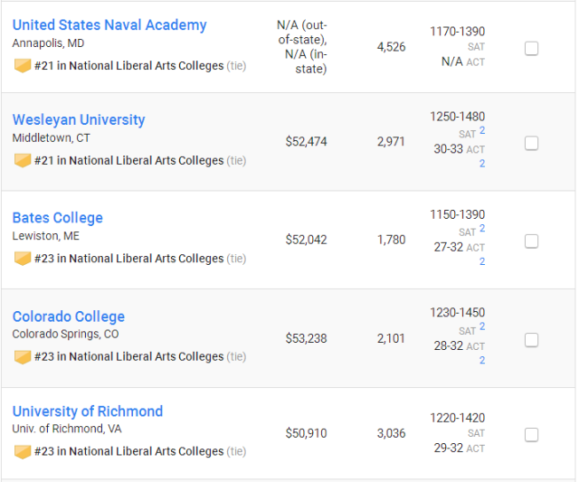Tick the Wesleyan University compare checkbox
The height and width of the screenshot is (482, 579).
[531, 143]
